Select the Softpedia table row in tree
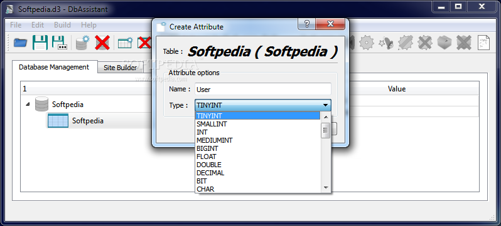Viewport: 501px width, 226px height. click(x=99, y=120)
